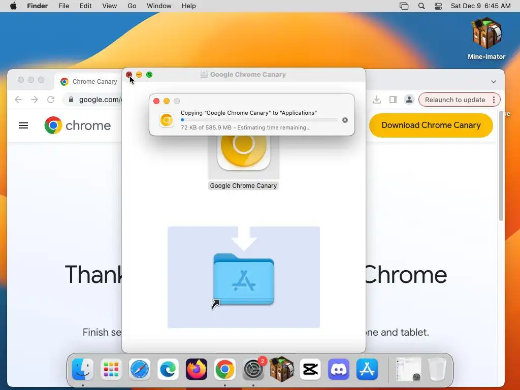Open Safari from the Dock
Image resolution: width=520 pixels, height=390 pixels.
(140, 369)
